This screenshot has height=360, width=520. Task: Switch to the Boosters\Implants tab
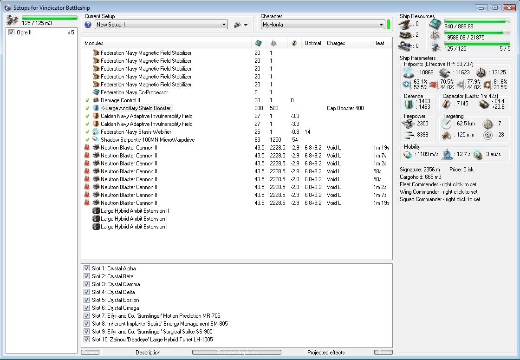237,353
